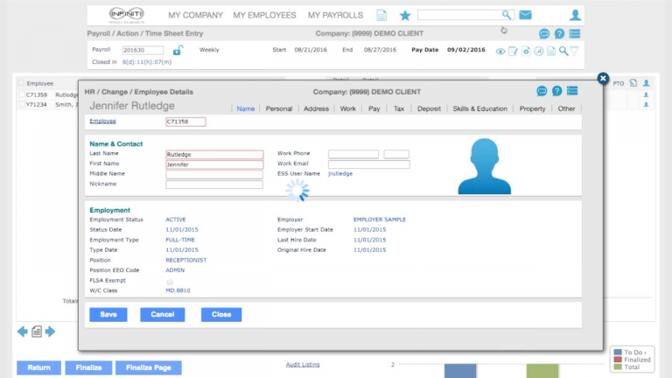The height and width of the screenshot is (378, 672).
Task: Switch to the Deposit tab
Action: 429,108
